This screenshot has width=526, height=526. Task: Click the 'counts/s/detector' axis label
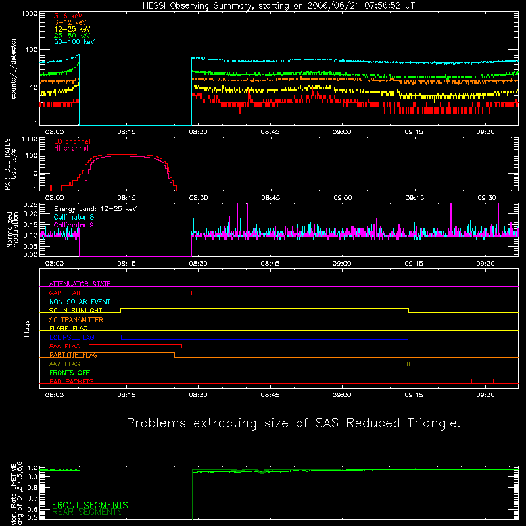click(x=13, y=68)
